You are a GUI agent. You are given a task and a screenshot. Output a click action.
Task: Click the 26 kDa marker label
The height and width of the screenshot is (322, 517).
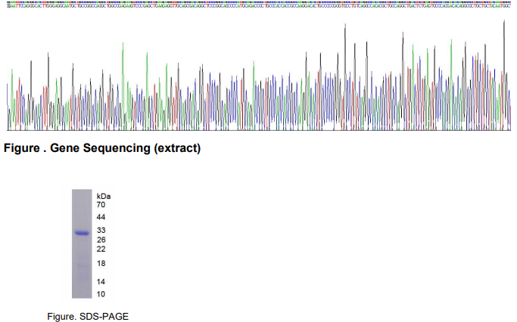tap(101, 240)
